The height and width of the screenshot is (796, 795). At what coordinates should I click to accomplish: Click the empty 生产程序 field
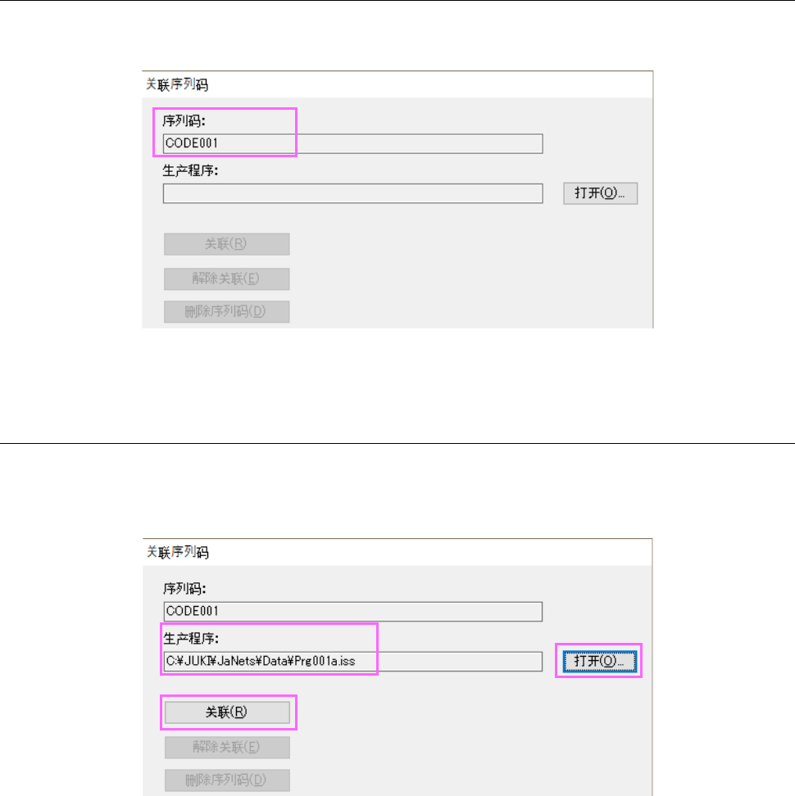[352, 193]
